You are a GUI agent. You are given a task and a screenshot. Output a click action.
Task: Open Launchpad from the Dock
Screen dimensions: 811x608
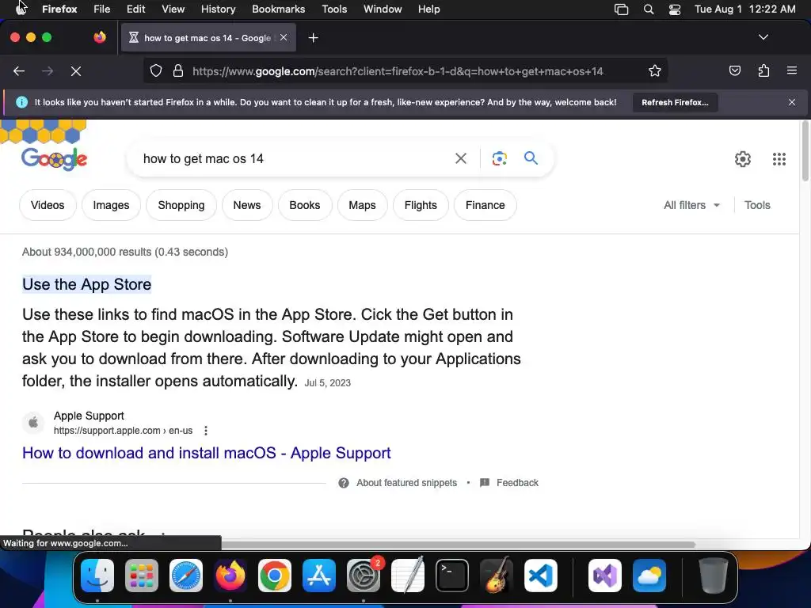(x=142, y=576)
